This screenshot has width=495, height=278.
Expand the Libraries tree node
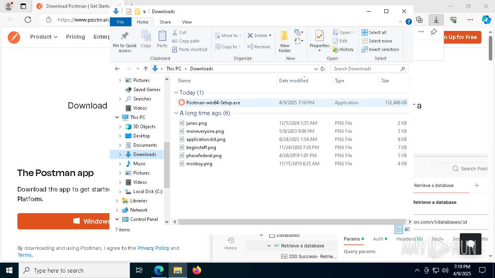point(117,201)
